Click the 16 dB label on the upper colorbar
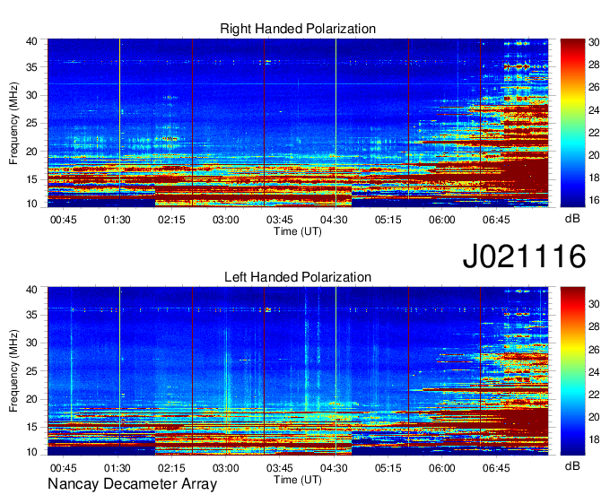 point(594,200)
